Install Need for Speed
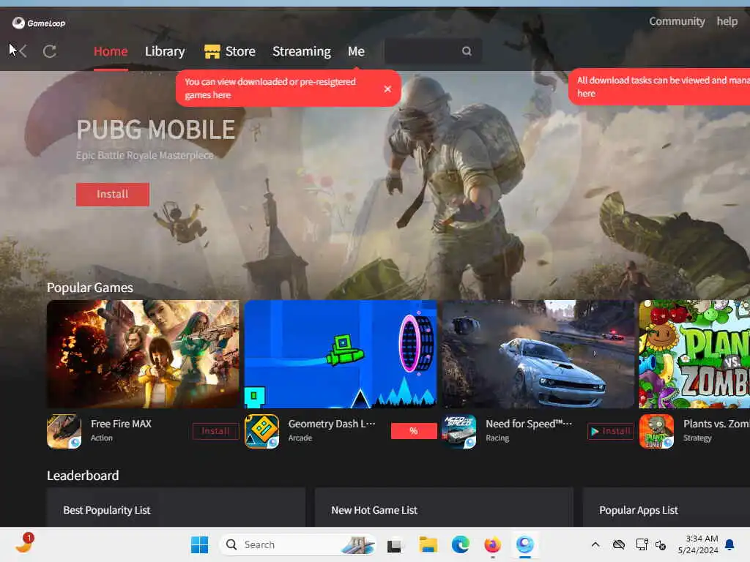This screenshot has width=750, height=562. pos(610,431)
